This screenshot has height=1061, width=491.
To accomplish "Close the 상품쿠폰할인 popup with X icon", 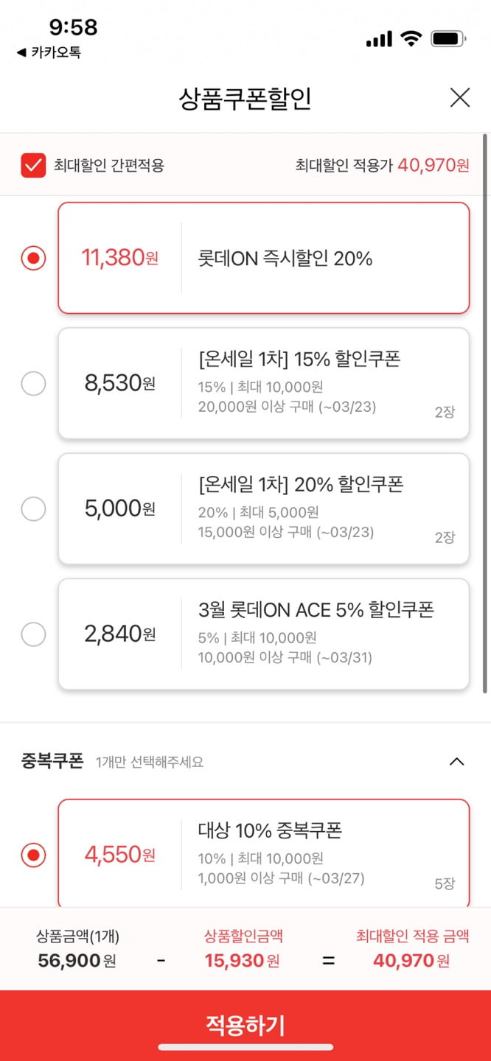I will (460, 97).
